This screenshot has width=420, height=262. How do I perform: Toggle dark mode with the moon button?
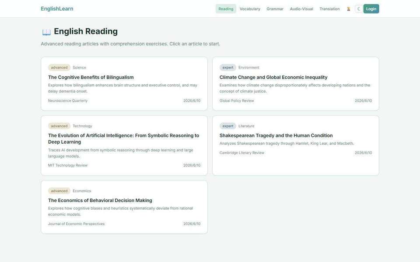[x=359, y=9]
